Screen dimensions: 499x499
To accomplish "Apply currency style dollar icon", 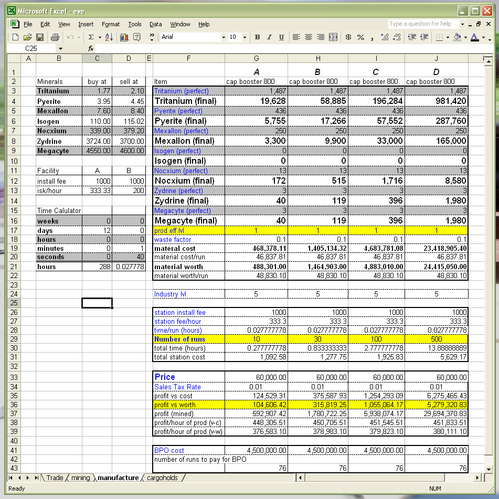I will click(x=348, y=37).
